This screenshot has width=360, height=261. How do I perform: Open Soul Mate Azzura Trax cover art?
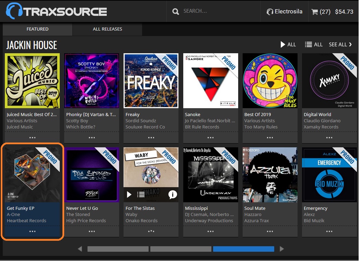coord(270,174)
